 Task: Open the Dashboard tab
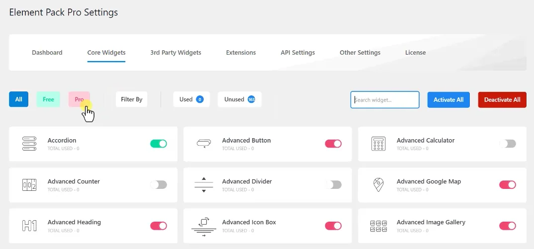(47, 53)
